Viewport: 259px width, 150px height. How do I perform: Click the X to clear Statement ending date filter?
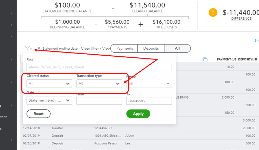pyautogui.click(x=39, y=48)
